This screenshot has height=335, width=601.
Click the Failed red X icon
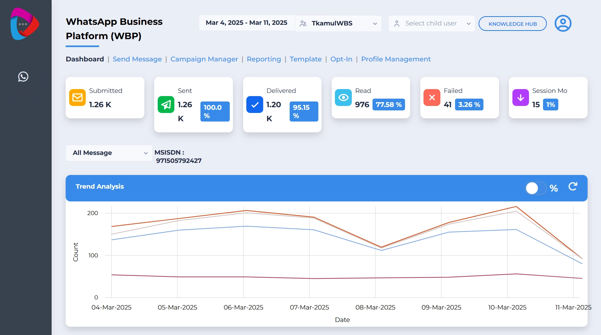tap(432, 97)
